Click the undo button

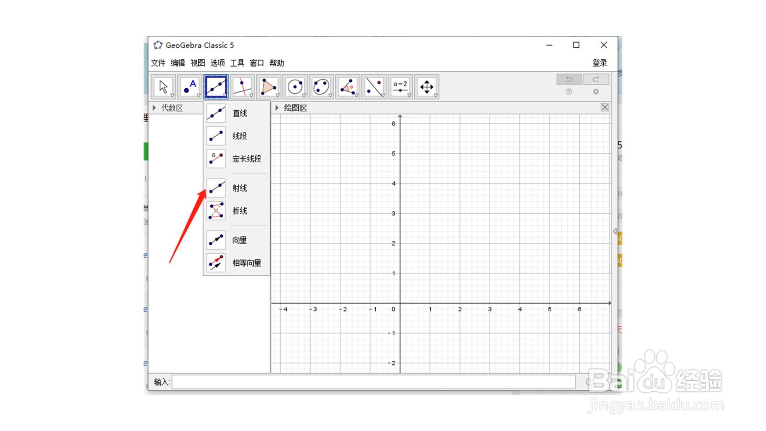(569, 79)
